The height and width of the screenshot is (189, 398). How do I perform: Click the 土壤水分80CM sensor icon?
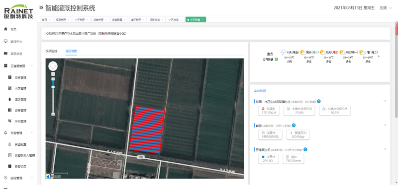pyautogui.click(x=288, y=109)
